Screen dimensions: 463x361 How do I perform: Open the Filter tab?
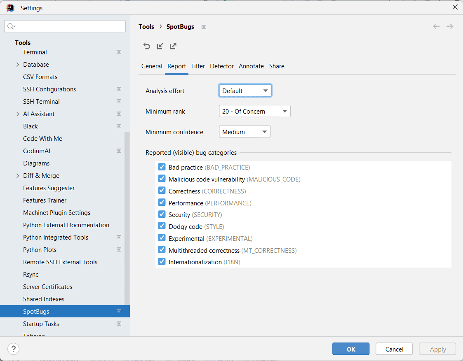click(x=198, y=66)
